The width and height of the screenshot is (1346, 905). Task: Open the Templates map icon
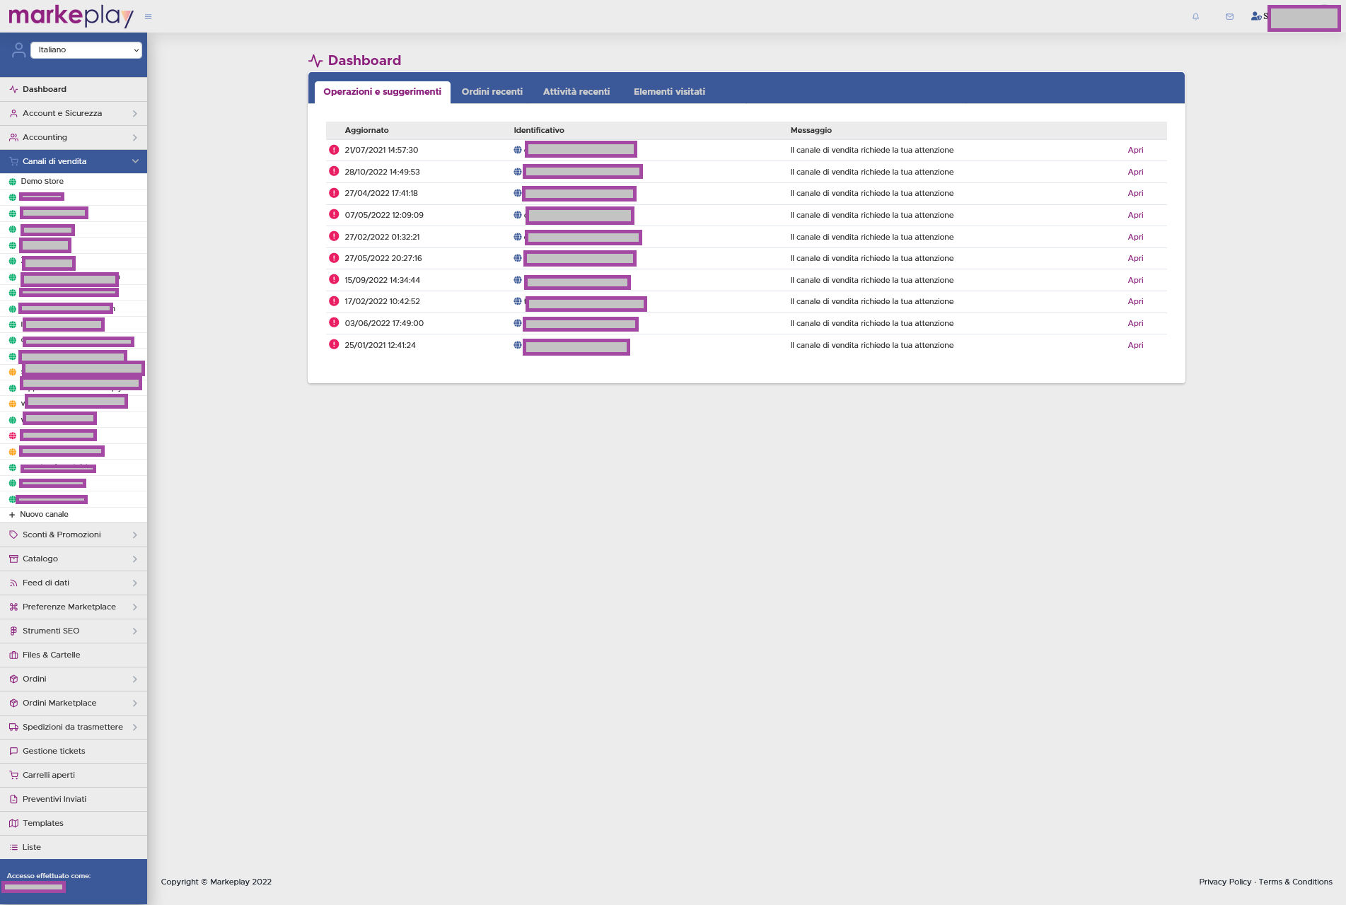point(13,823)
